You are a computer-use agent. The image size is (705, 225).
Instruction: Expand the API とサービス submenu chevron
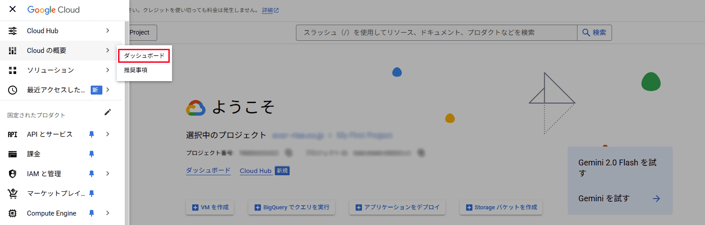pos(108,134)
